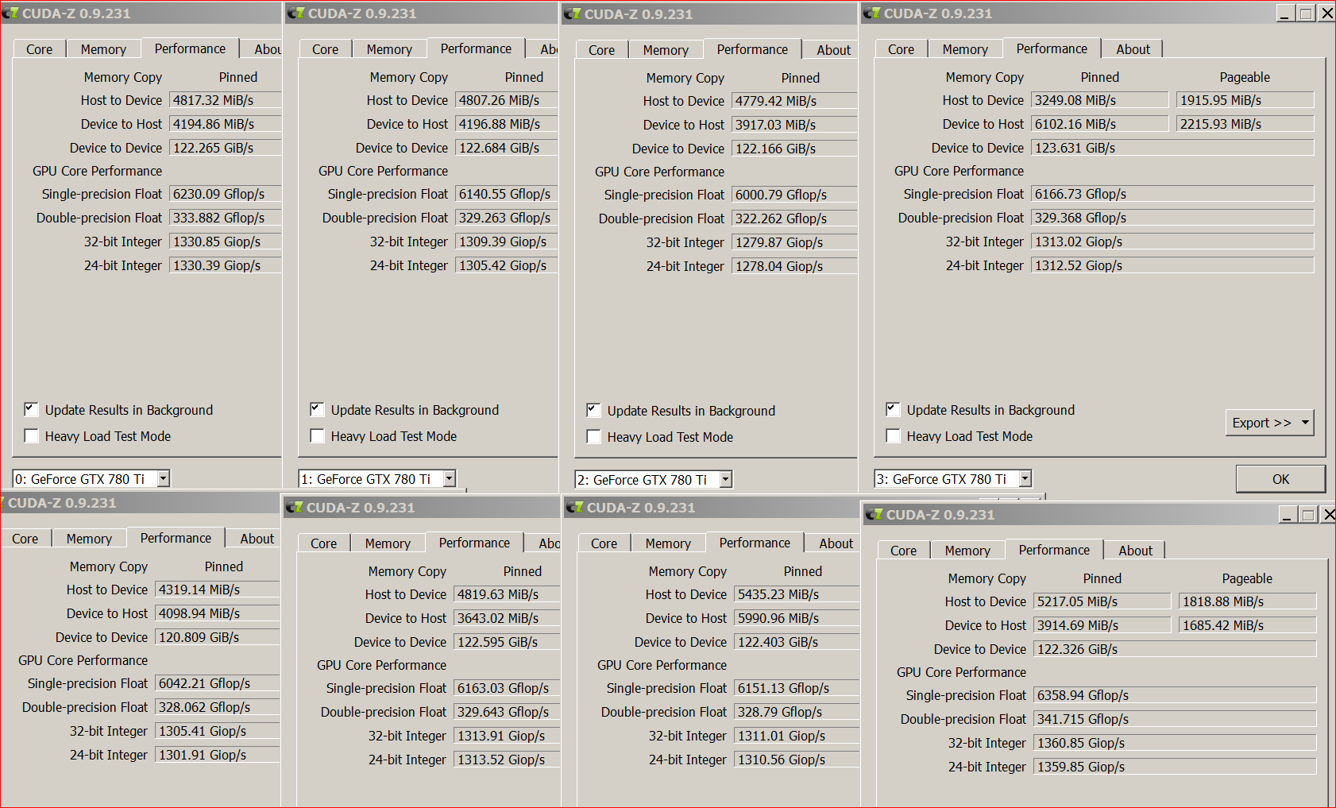The width and height of the screenshot is (1336, 808).
Task: Toggle Update Results in Background in GPU 3 window
Action: point(893,409)
